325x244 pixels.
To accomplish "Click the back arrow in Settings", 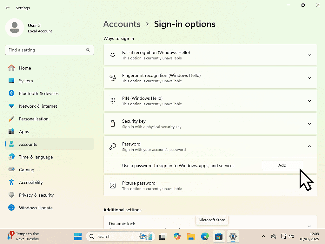I will pyautogui.click(x=8, y=8).
